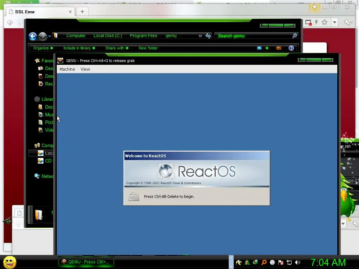Image resolution: width=359 pixels, height=269 pixels.
Task: Click the qemu breadcrumb segment
Action: tap(171, 36)
